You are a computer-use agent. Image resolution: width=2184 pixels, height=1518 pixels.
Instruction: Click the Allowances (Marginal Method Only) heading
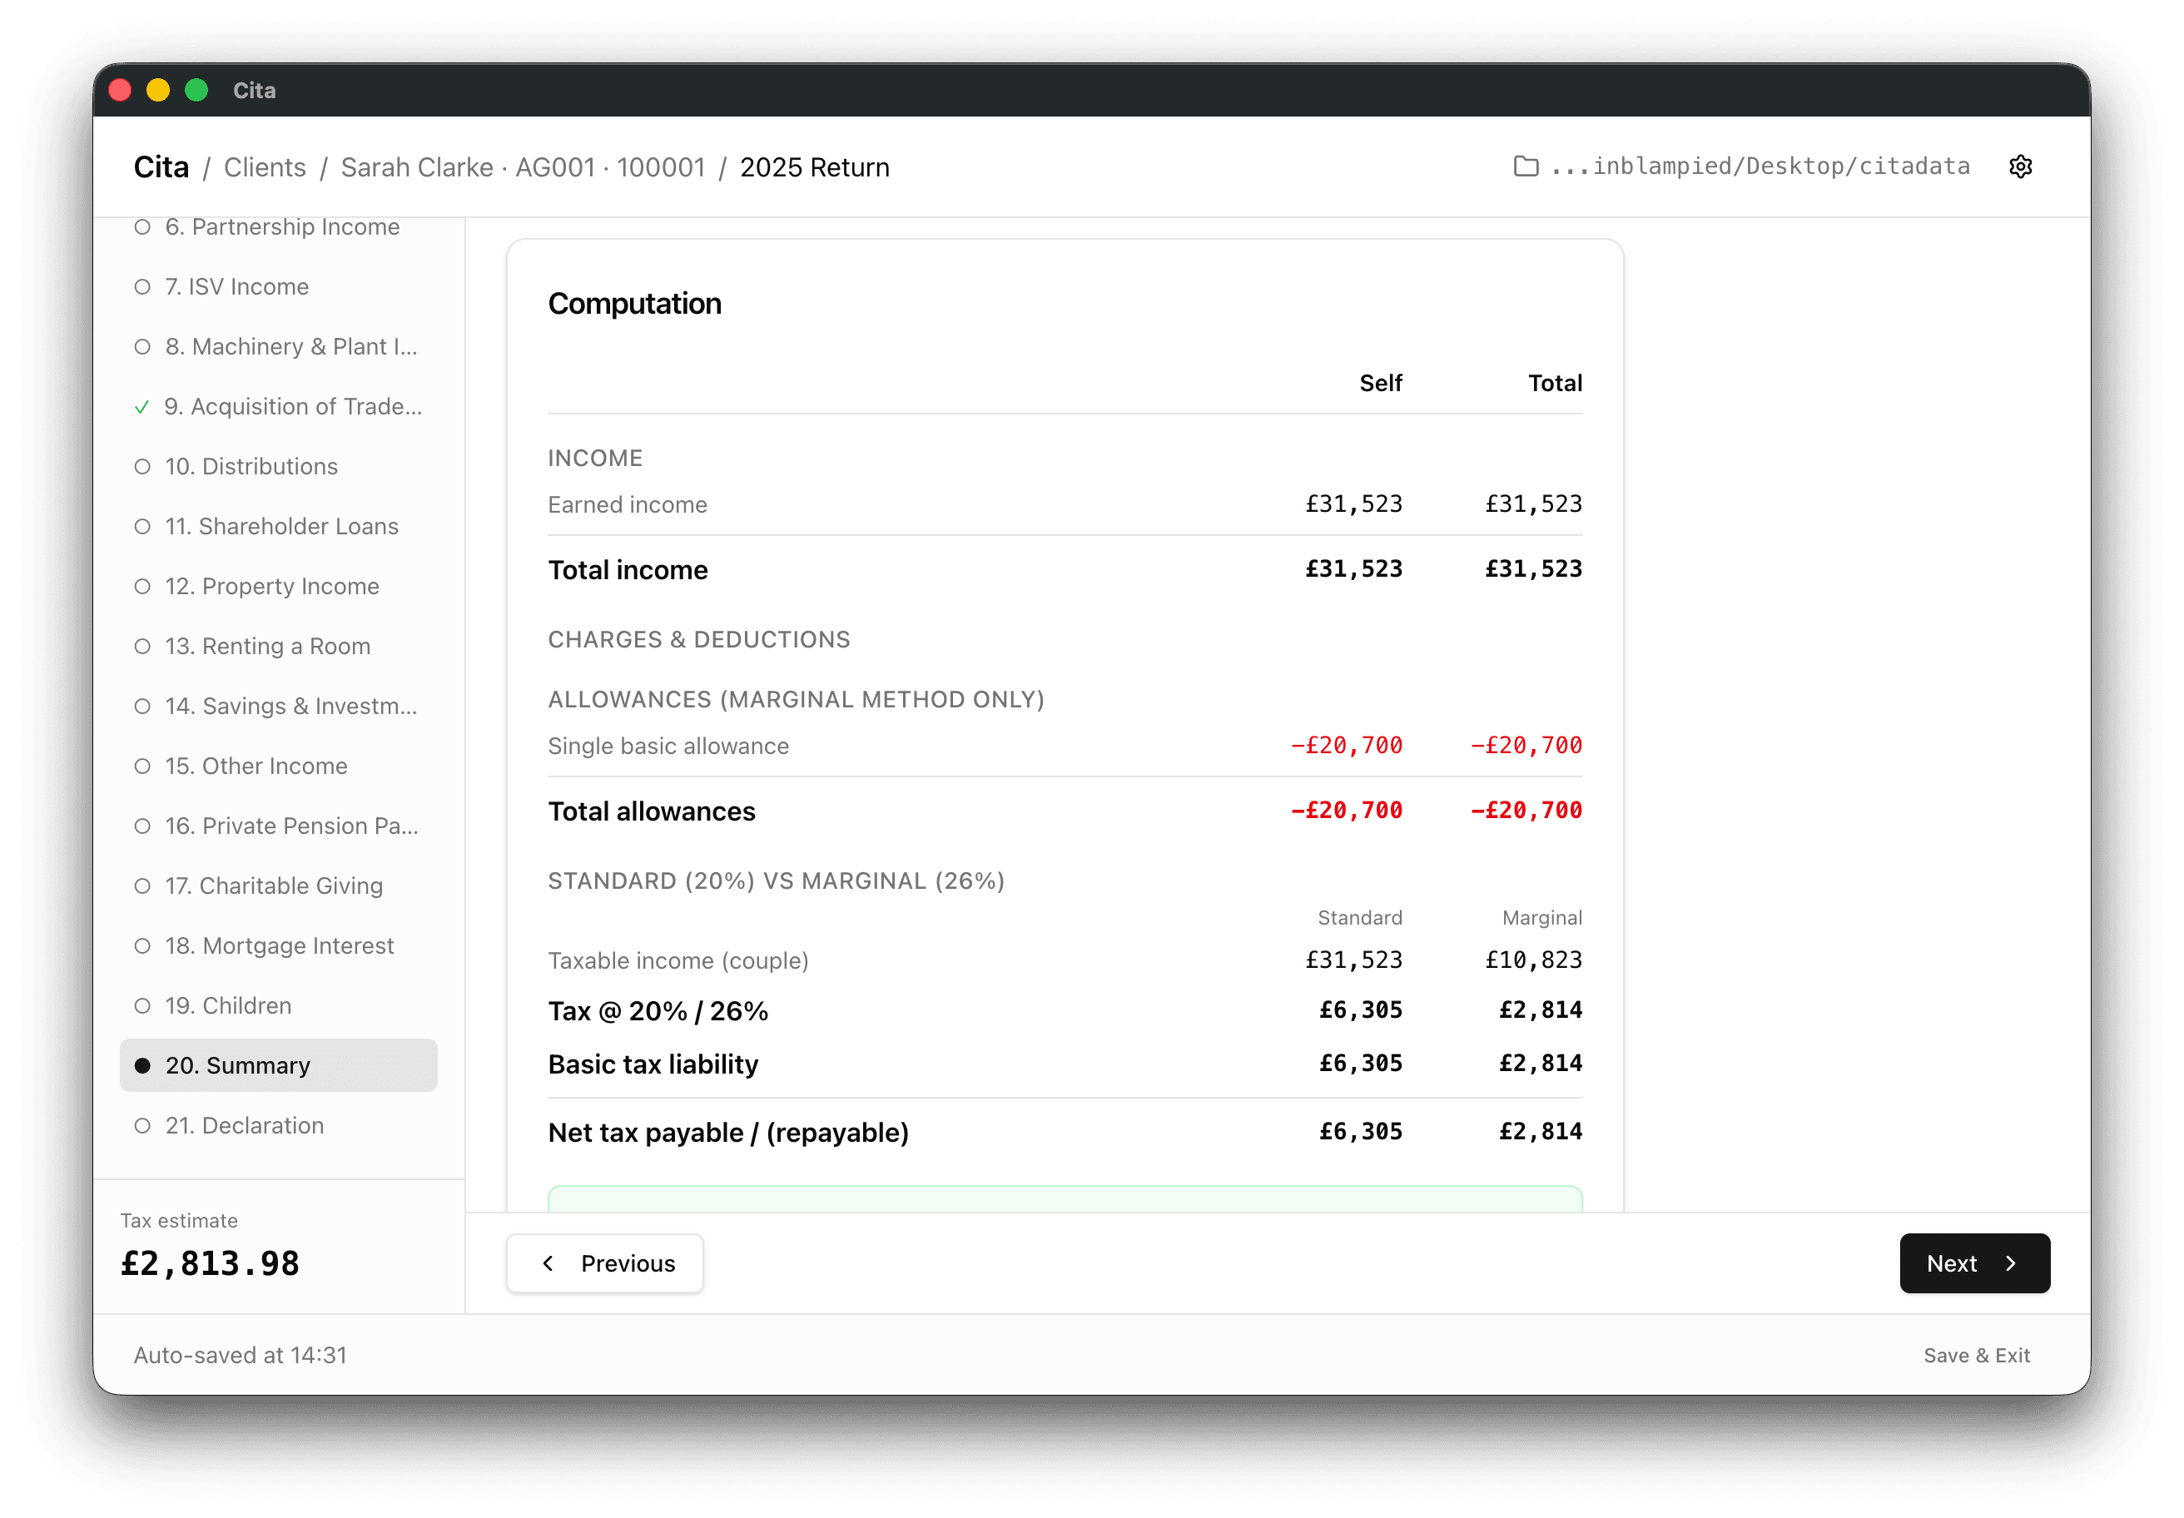[797, 699]
